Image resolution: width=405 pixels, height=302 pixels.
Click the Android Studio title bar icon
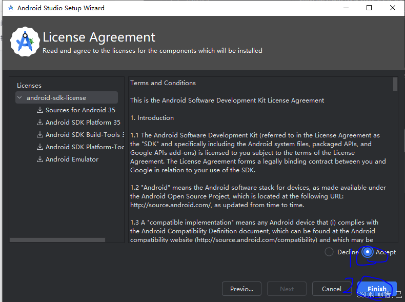click(11, 8)
